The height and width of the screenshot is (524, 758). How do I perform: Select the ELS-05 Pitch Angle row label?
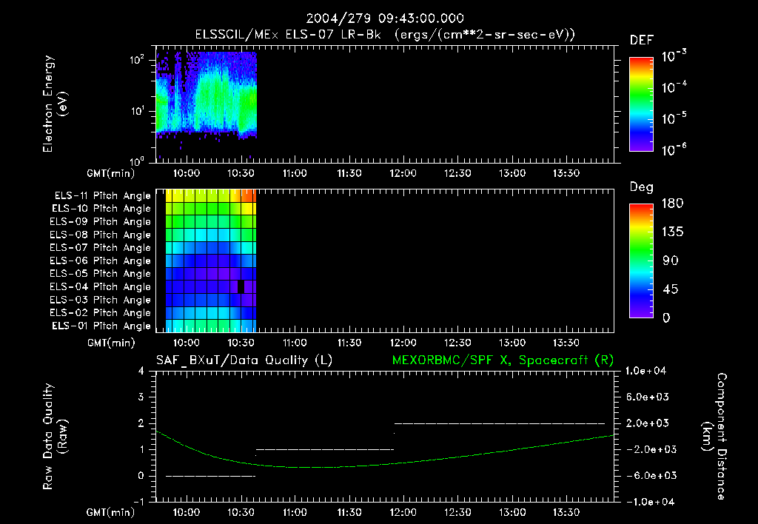(x=100, y=274)
